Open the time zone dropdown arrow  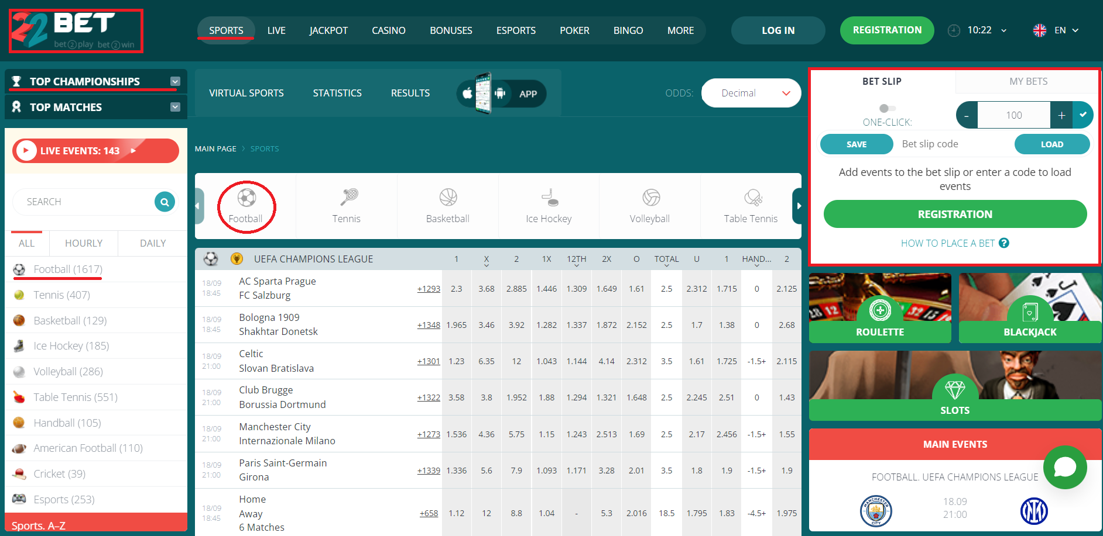tap(1003, 30)
